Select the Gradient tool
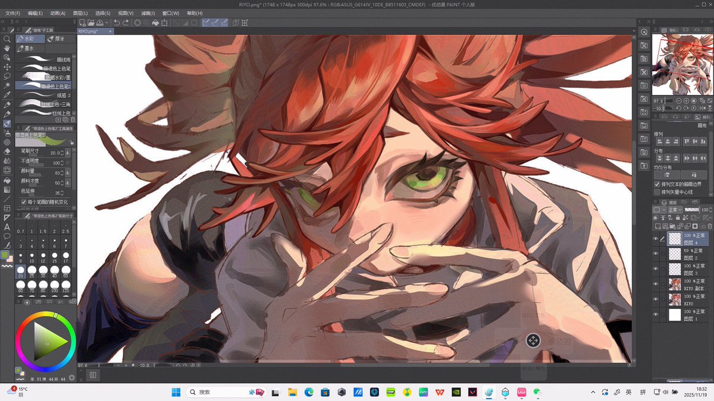The width and height of the screenshot is (714, 401). (x=7, y=190)
